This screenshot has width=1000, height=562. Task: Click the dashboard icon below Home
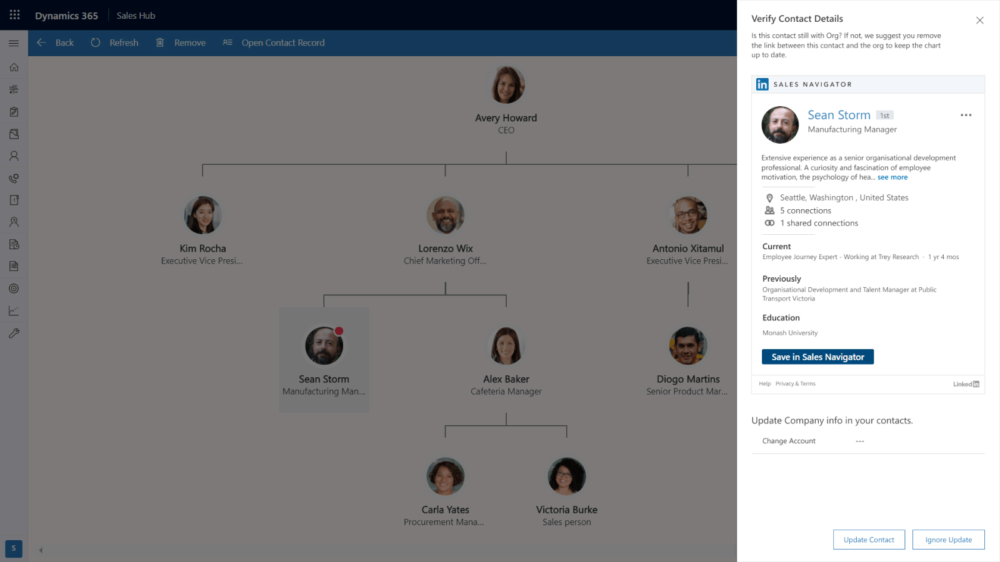[14, 89]
